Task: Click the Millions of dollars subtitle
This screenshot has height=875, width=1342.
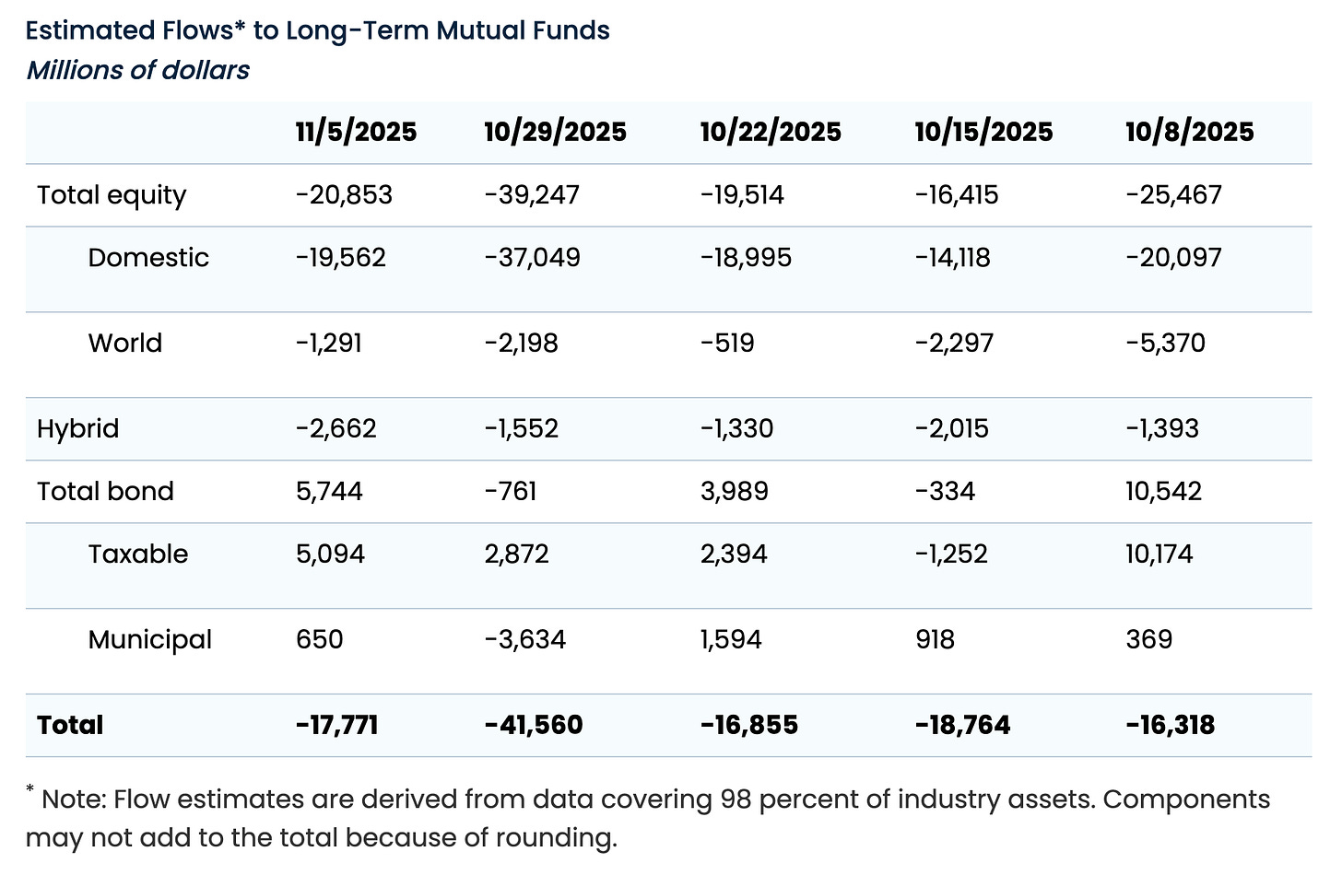Action: (138, 70)
